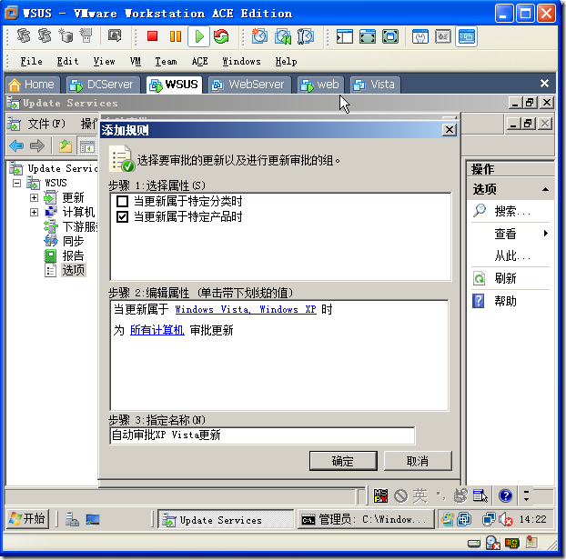
Task: Click the Show Desktop quick launch icon
Action: [x=93, y=520]
